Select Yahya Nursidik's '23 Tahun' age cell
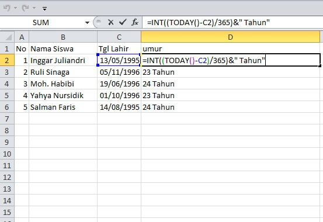Viewport: 323px width, 222px height. 231,95
